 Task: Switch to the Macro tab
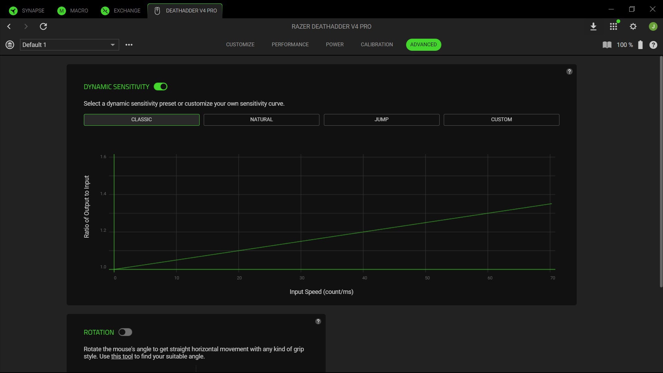tap(73, 10)
